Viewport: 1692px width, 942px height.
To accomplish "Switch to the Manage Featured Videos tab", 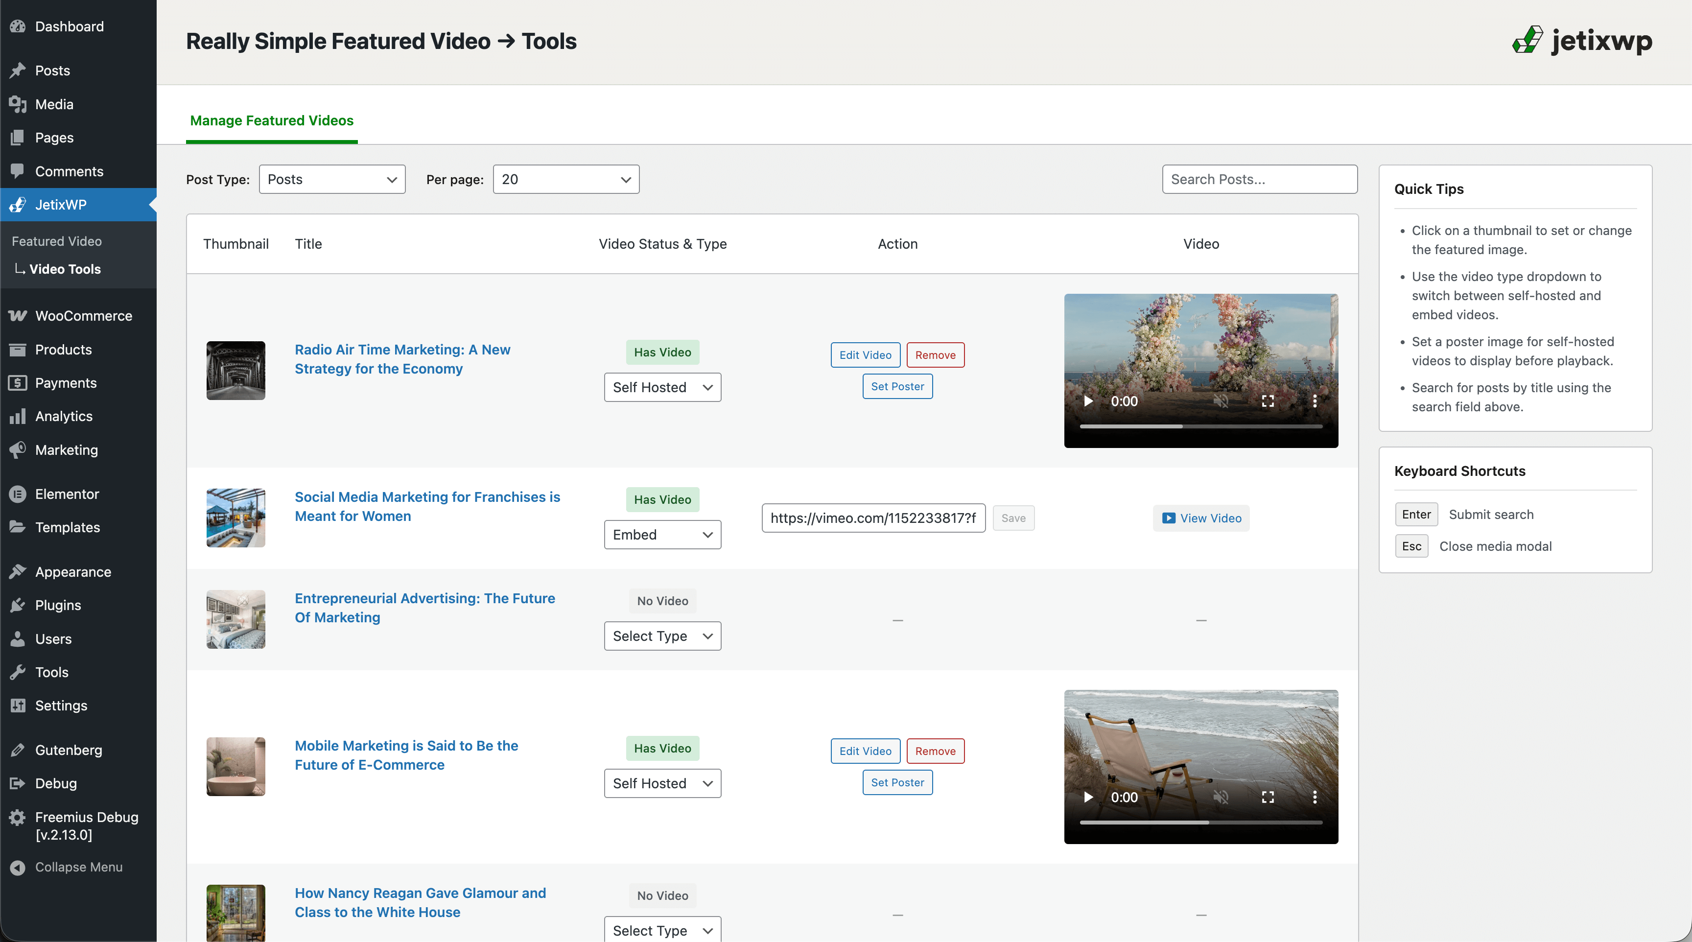I will (271, 120).
